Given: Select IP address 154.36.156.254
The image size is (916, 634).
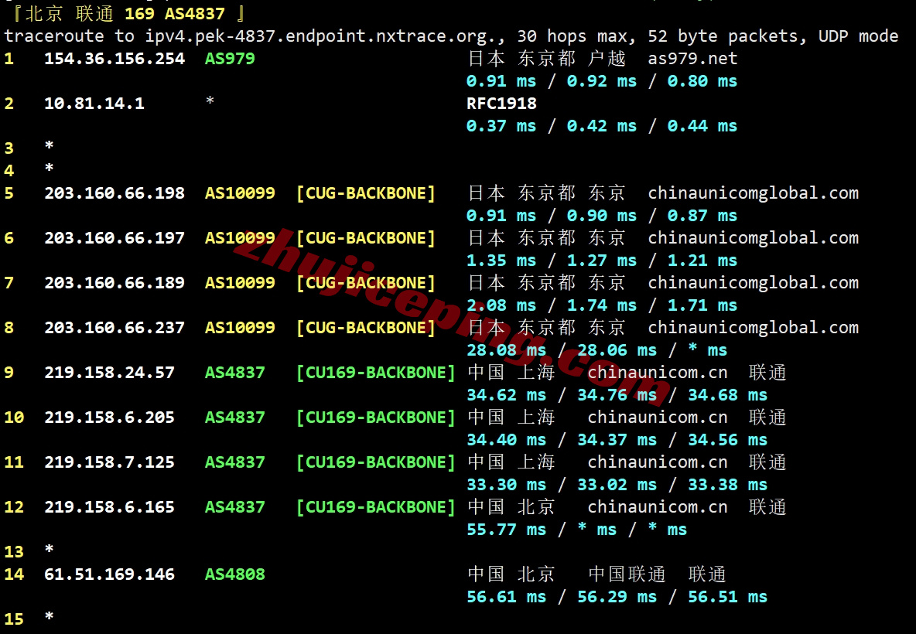Looking at the screenshot, I should pyautogui.click(x=114, y=59).
